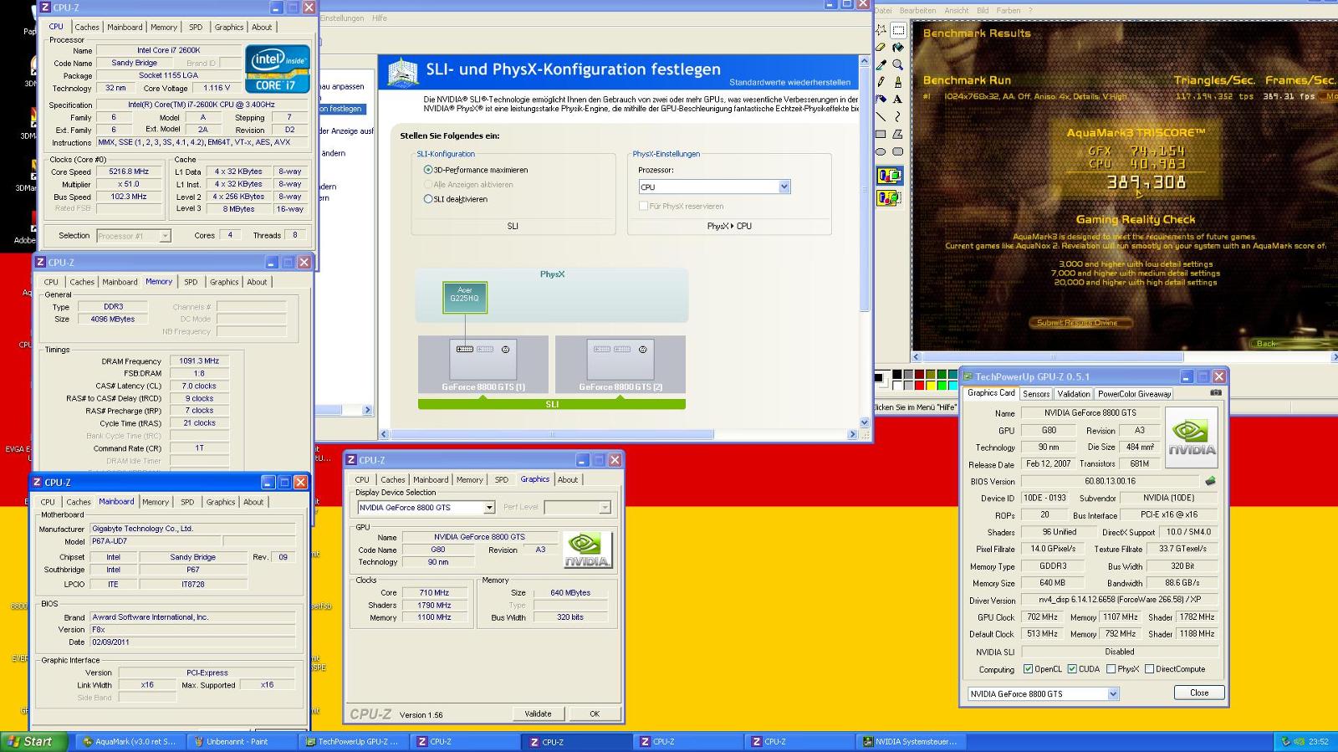Image resolution: width=1338 pixels, height=752 pixels.
Task: Click the Acer G225HQ monitor box
Action: pos(465,297)
